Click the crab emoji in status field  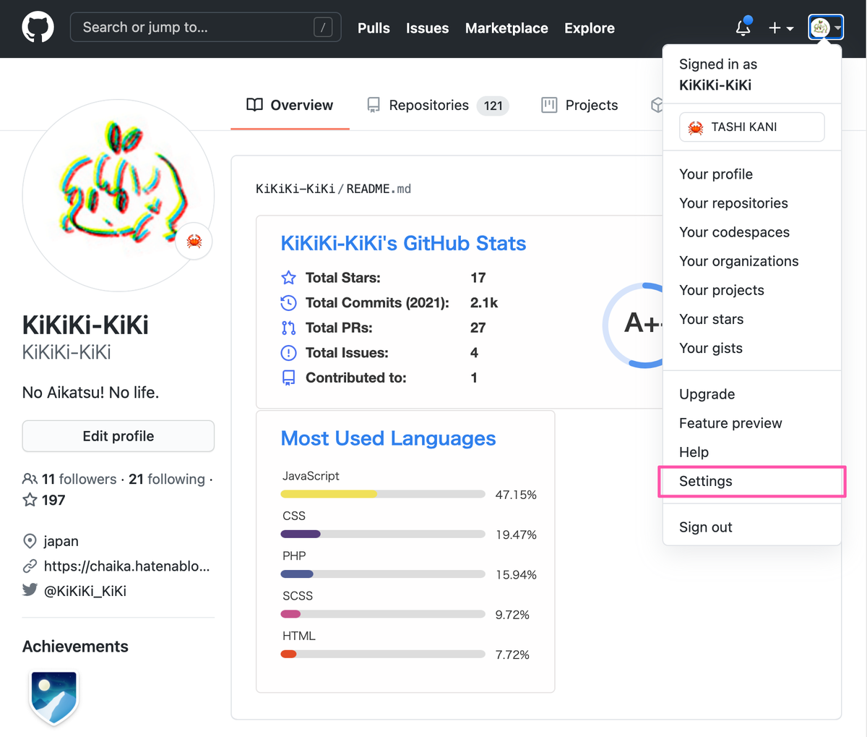point(696,127)
